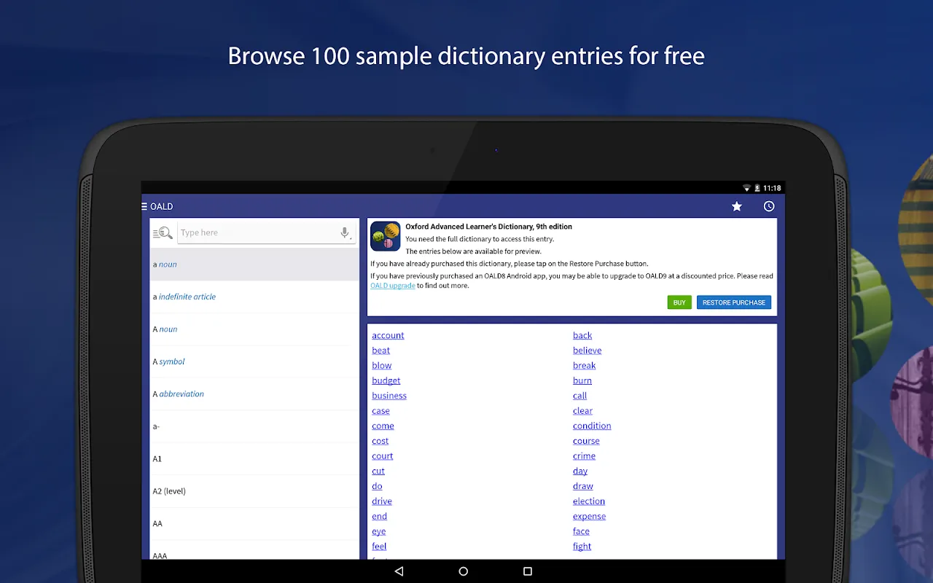Tap the search list magnifier icon

[x=163, y=233]
